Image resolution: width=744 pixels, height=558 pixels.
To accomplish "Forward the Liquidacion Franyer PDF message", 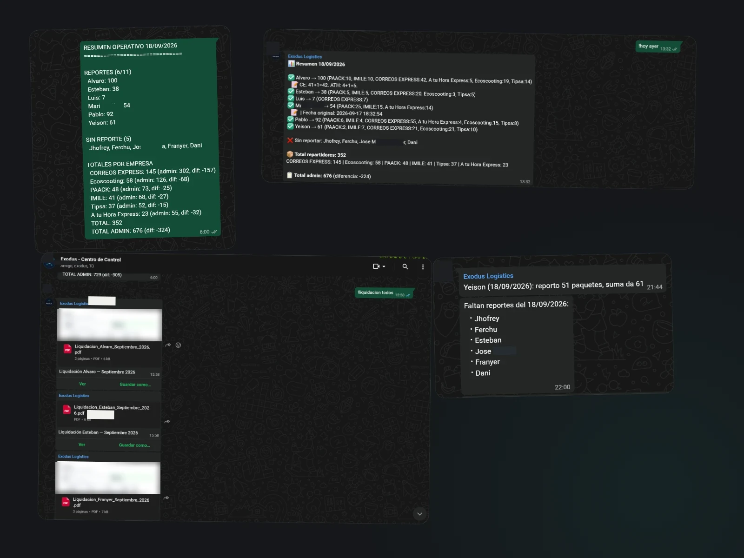I will click(166, 498).
